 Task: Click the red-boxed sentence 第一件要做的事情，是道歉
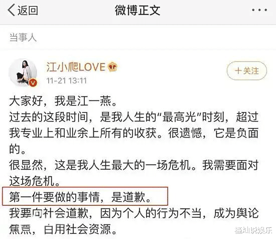80,197
